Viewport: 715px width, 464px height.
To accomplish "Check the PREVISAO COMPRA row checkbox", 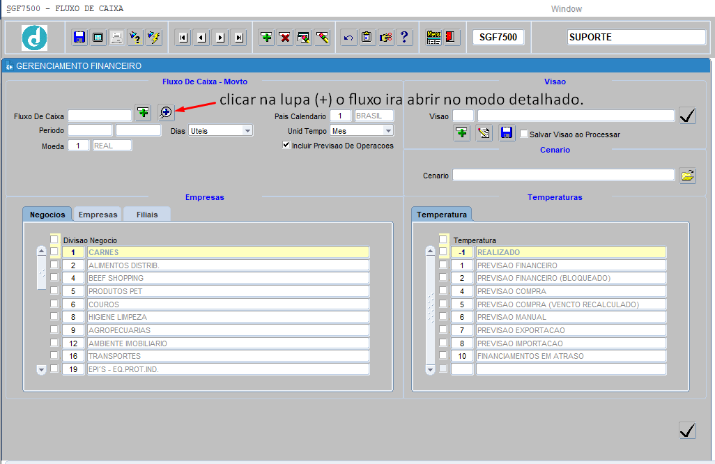I will (x=443, y=291).
